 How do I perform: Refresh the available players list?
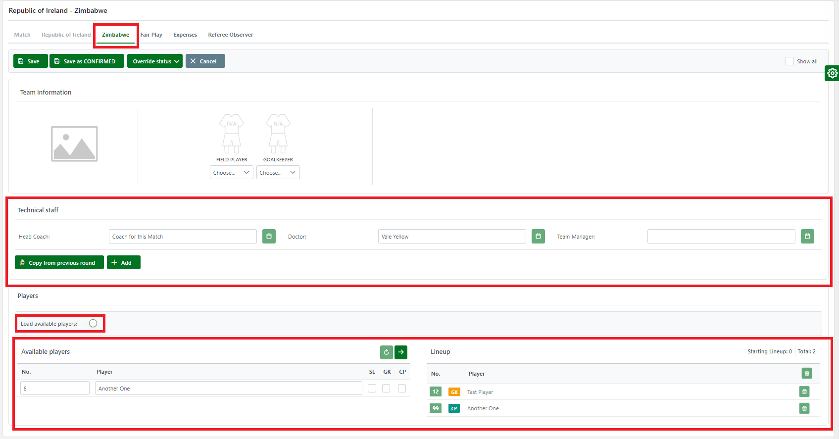pyautogui.click(x=386, y=352)
